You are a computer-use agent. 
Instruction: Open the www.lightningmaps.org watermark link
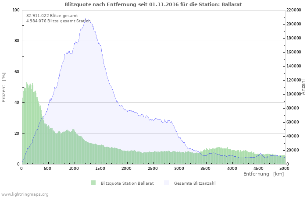point(25,194)
